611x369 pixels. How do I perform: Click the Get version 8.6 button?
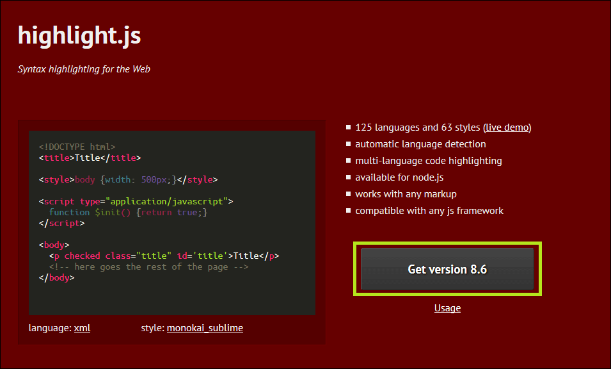coord(447,269)
